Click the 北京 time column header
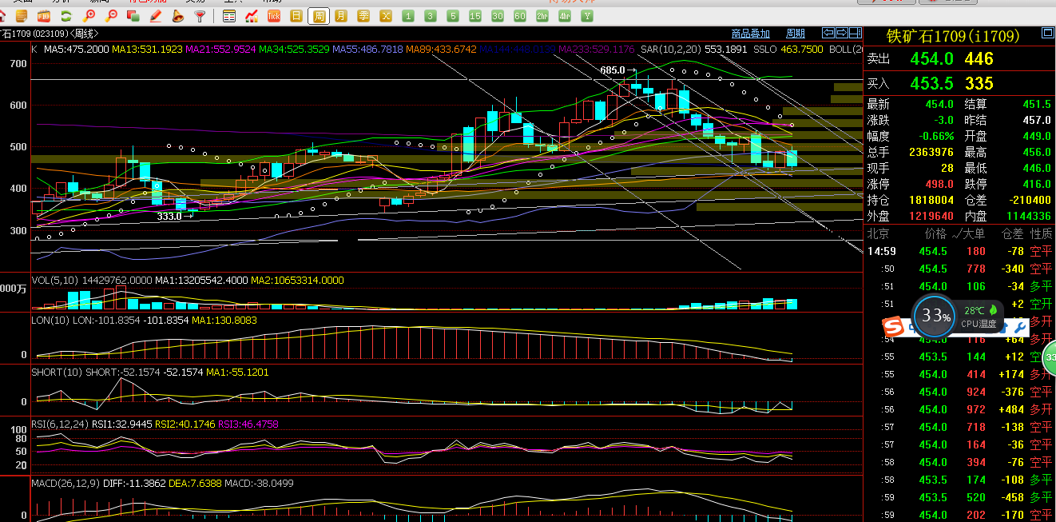 [878, 233]
